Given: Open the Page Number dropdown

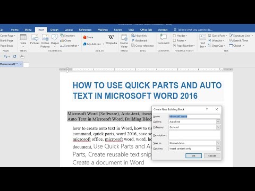Looking at the screenshot, I should pyautogui.click(x=184, y=46).
